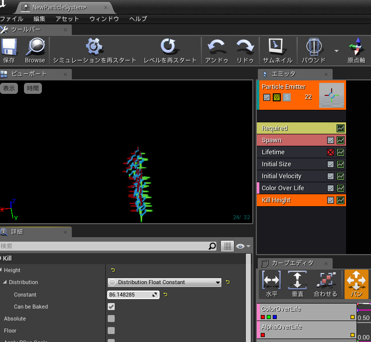
Task: Open Distribution Float Constant dropdown
Action: [x=165, y=282]
